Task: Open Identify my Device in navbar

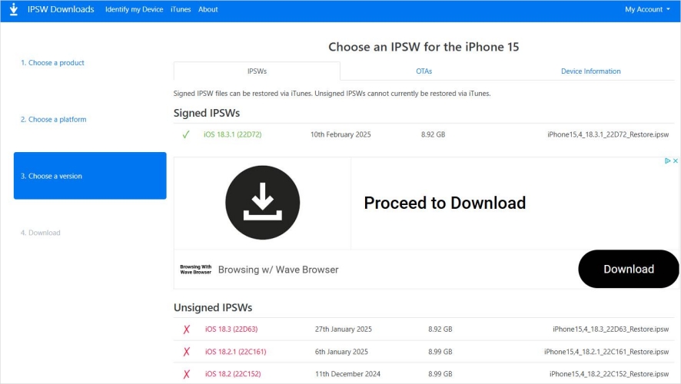Action: click(135, 9)
